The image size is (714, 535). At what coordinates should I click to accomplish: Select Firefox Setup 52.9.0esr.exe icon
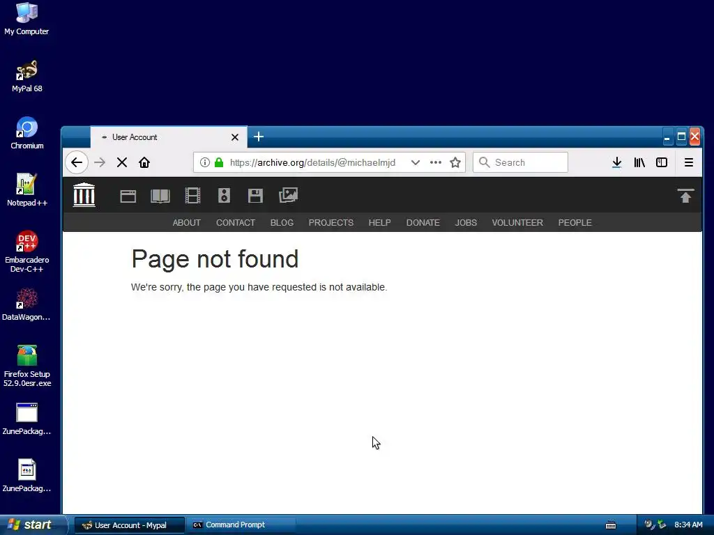tap(27, 366)
